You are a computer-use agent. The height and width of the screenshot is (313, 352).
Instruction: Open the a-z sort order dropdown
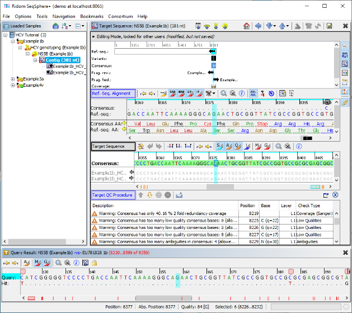click(x=67, y=26)
